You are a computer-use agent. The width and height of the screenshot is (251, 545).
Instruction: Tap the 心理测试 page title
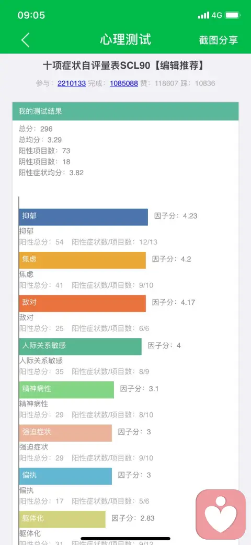pyautogui.click(x=125, y=40)
